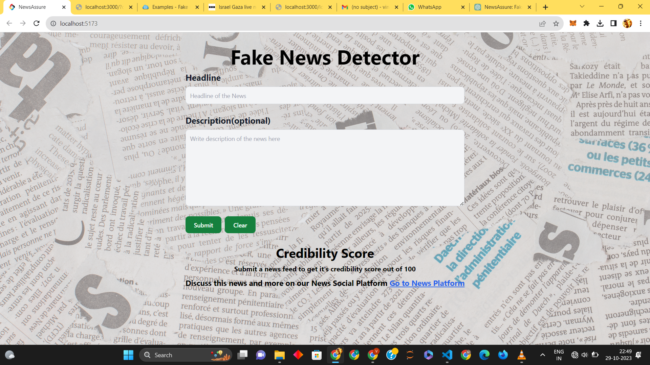Open Visual Studio Code from taskbar

[447, 355]
